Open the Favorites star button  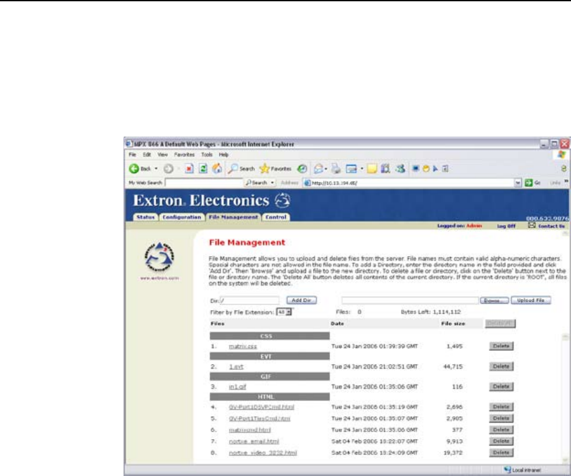pos(275,168)
